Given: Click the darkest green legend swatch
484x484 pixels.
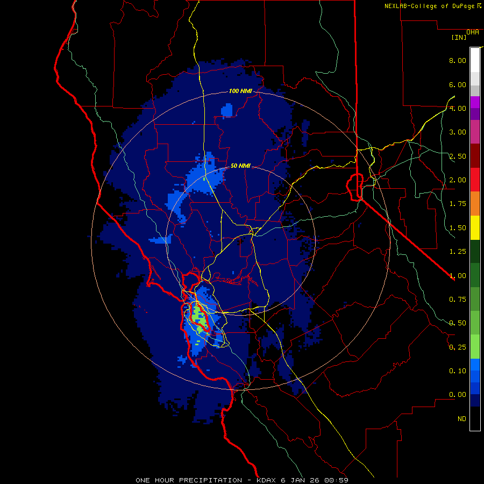Looking at the screenshot, I should point(475,251).
